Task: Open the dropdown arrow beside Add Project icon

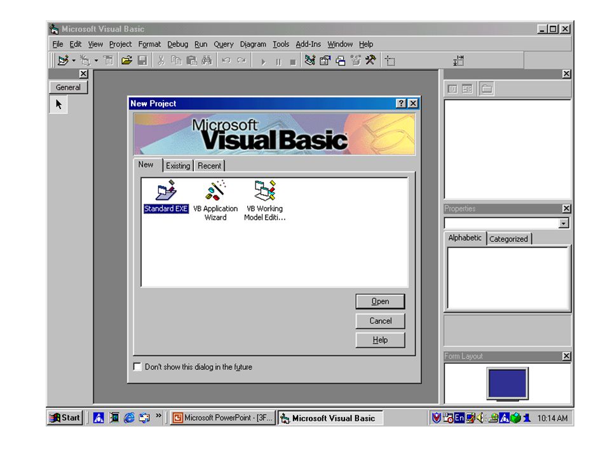Action: click(74, 61)
